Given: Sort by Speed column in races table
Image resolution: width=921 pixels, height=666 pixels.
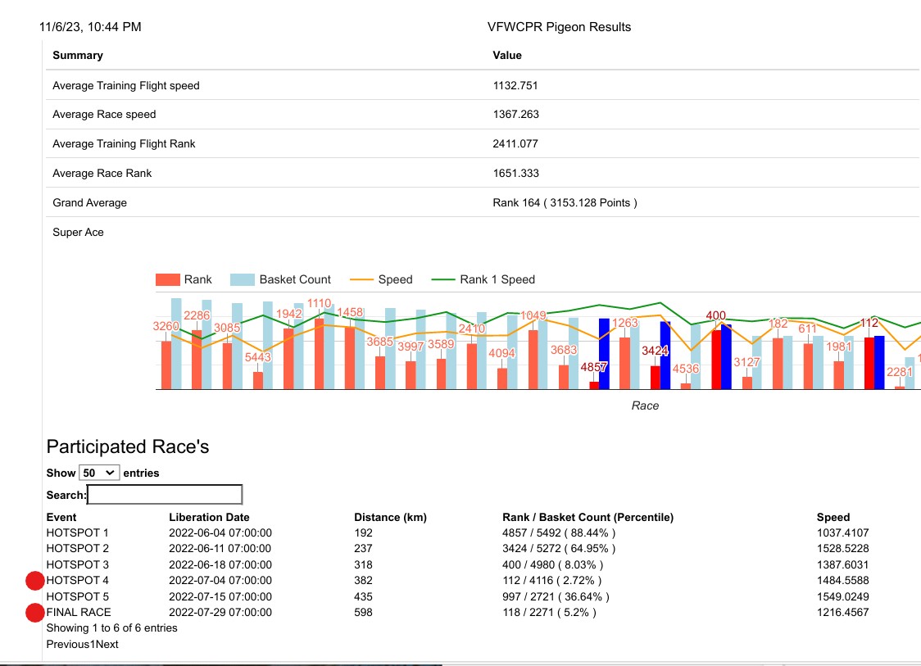Looking at the screenshot, I should (x=833, y=517).
